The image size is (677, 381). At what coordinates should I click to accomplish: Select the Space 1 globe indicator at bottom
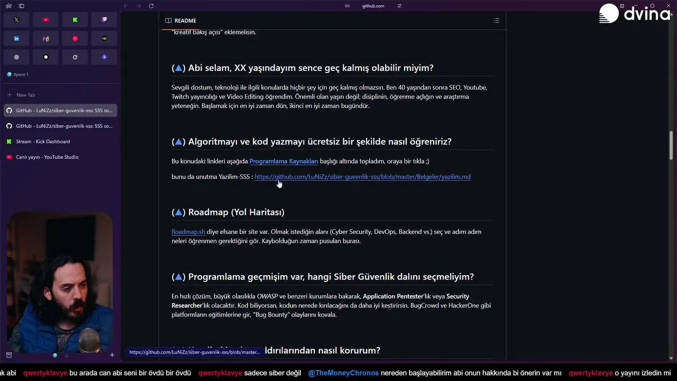click(x=54, y=355)
